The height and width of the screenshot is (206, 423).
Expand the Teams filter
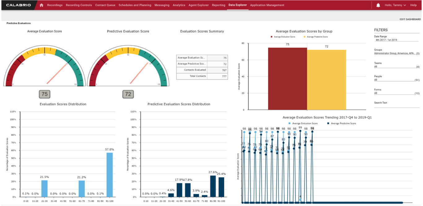point(396,67)
